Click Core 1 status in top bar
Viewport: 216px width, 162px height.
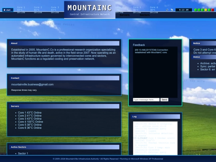tap(21, 10)
